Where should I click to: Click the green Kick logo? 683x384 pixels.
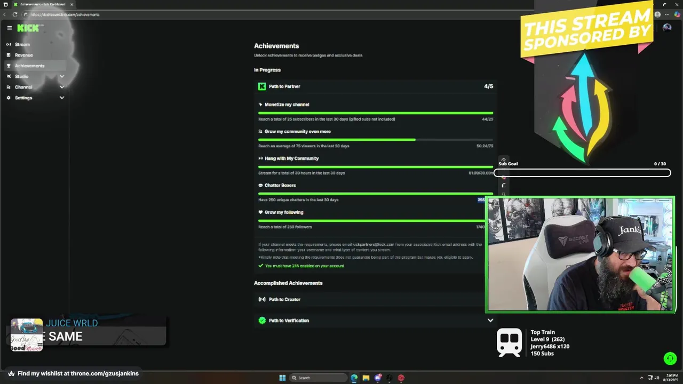[x=28, y=28]
